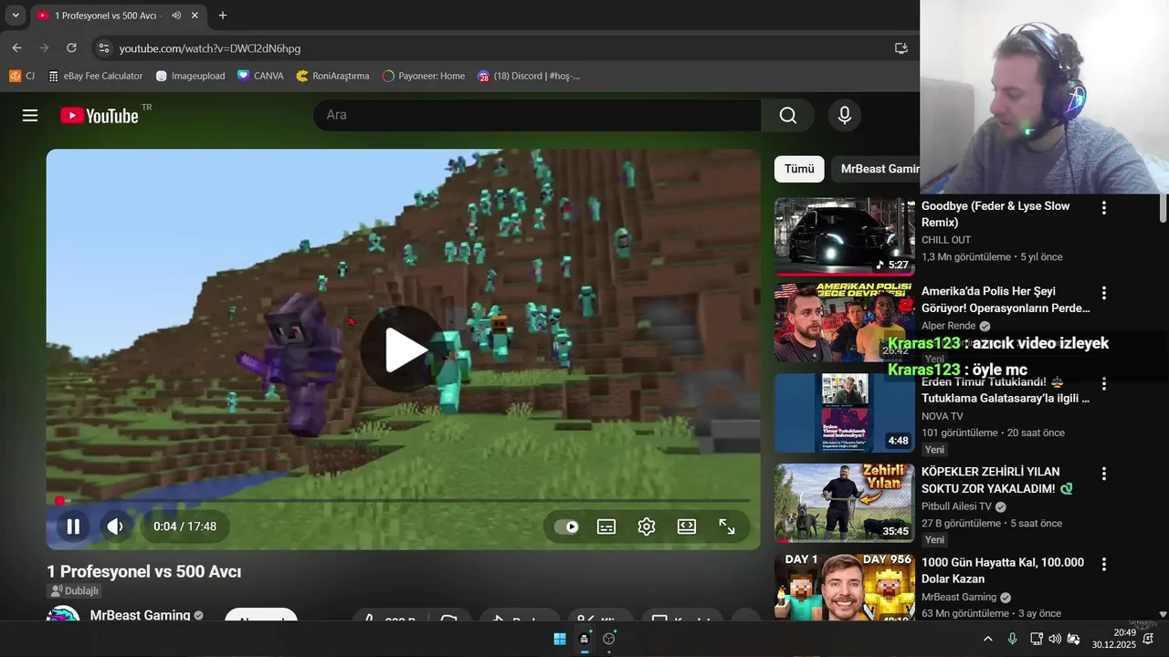Click the taskbar microphone tray icon
This screenshot has height=657, width=1169.
click(x=1012, y=639)
